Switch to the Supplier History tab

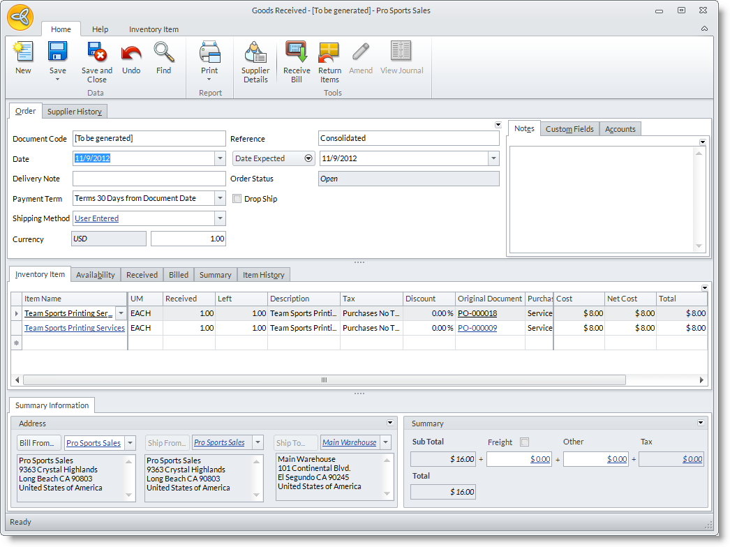pos(75,112)
